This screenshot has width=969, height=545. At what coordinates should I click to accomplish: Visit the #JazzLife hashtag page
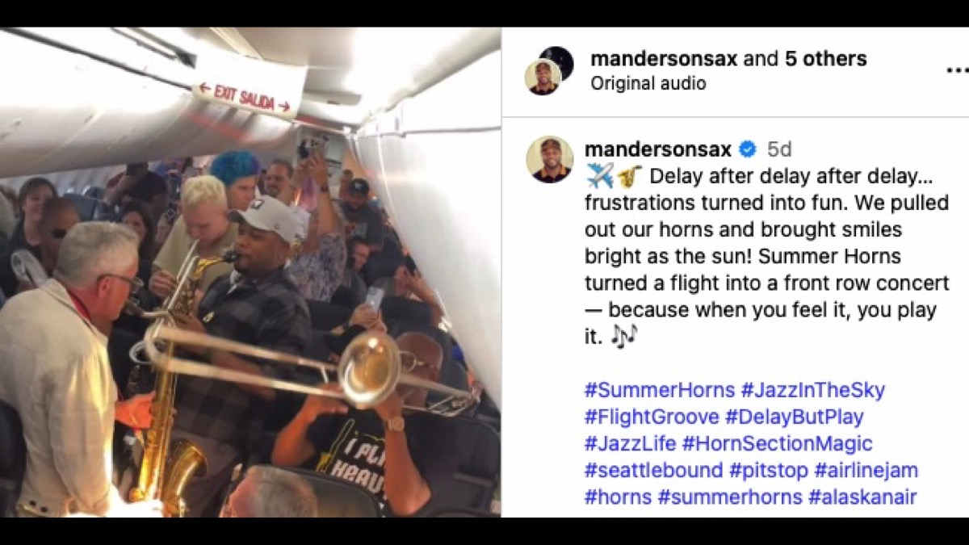click(630, 443)
